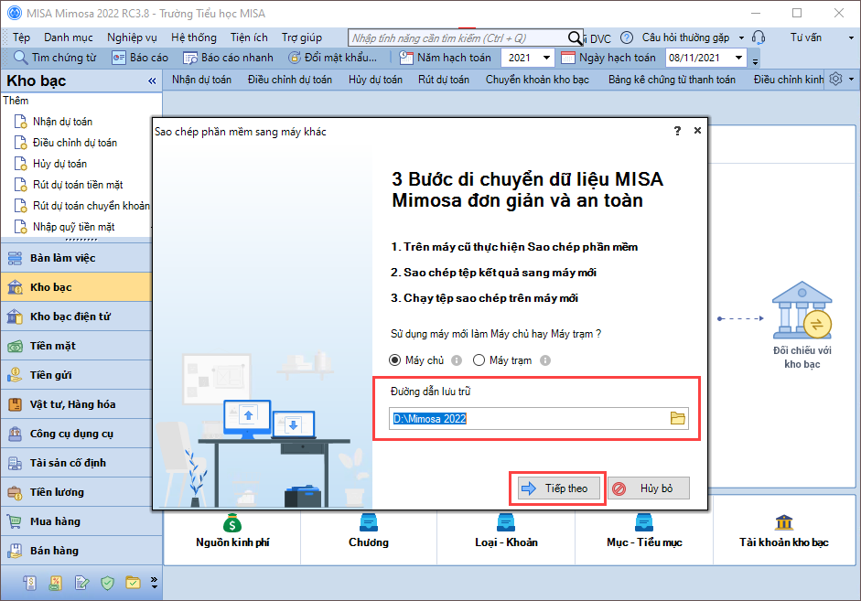
Task: Expand the bottom navigation overflow chevron
Action: point(154,583)
